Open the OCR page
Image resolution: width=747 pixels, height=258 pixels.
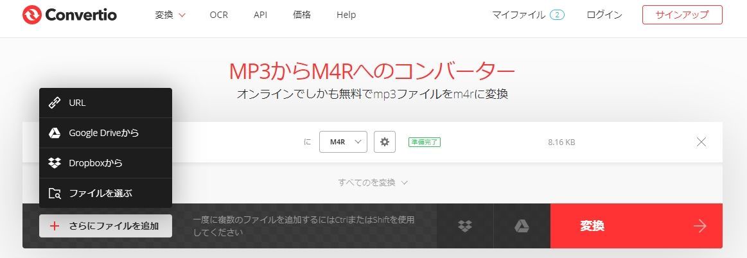point(218,15)
